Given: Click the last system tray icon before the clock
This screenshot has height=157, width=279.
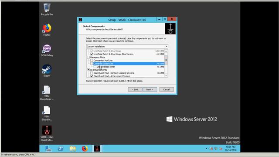Looking at the screenshot, I should pyautogui.click(x=221, y=148).
